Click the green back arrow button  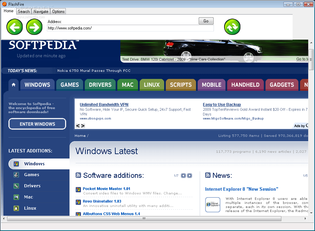15,27
